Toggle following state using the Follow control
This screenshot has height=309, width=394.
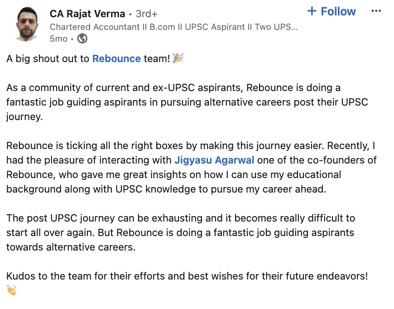332,11
